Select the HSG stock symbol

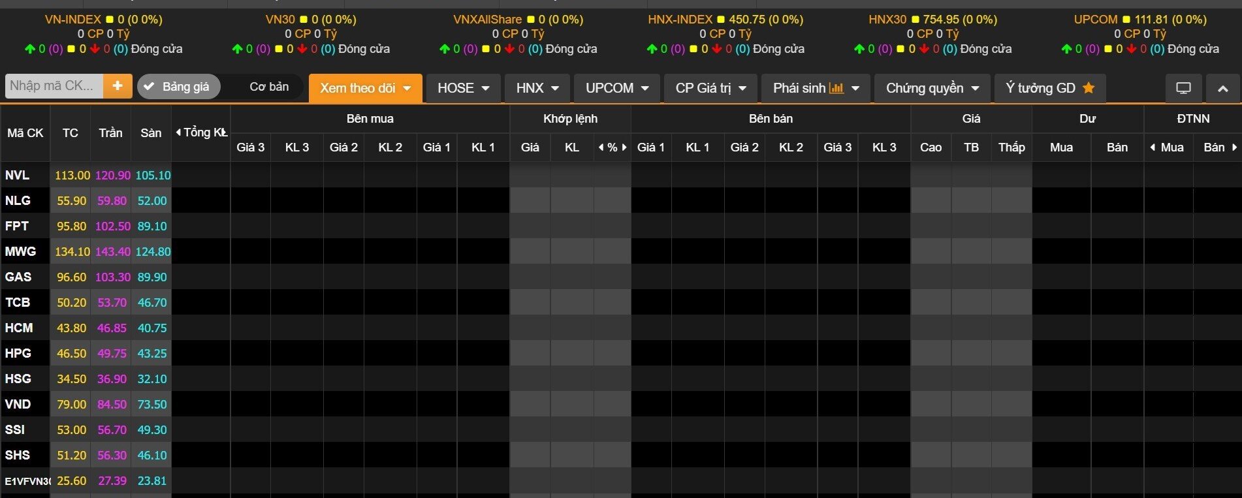18,379
